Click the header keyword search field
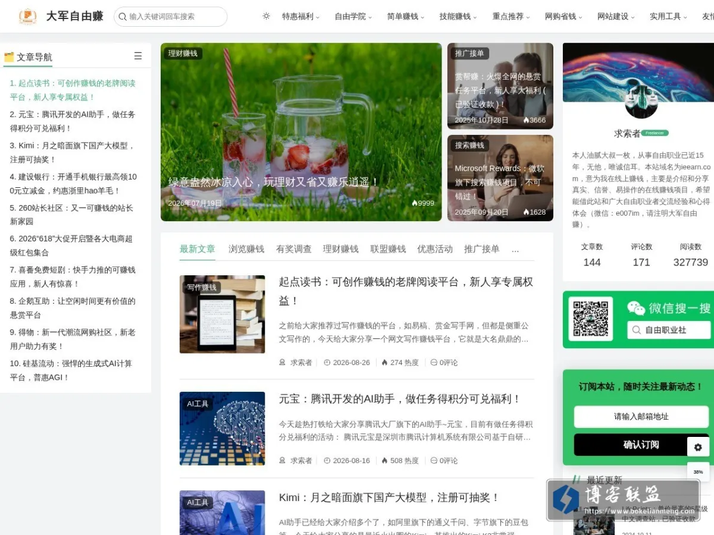Image resolution: width=714 pixels, height=535 pixels. (x=171, y=17)
